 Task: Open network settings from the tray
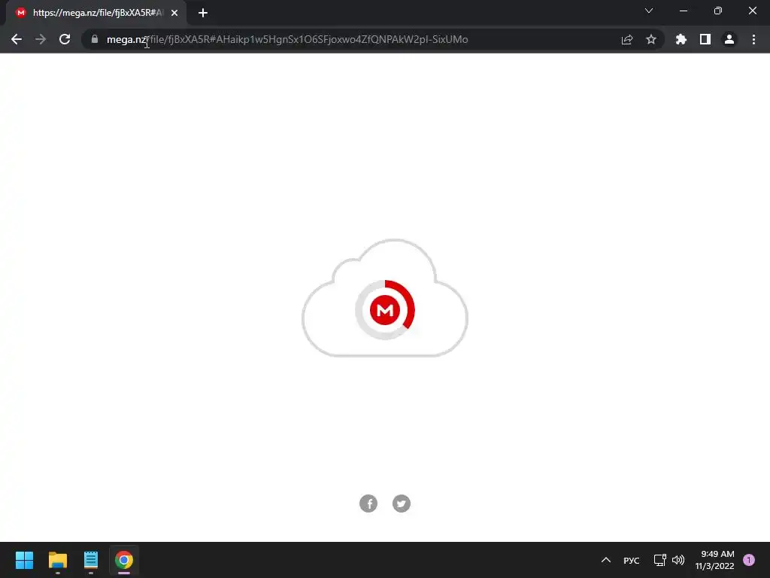pos(660,560)
